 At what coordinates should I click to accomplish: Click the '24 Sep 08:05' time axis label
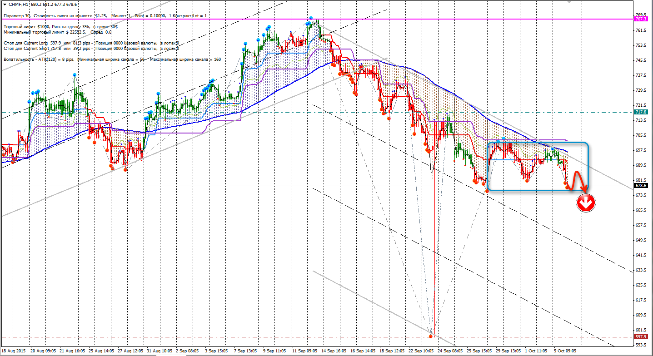[451, 351]
